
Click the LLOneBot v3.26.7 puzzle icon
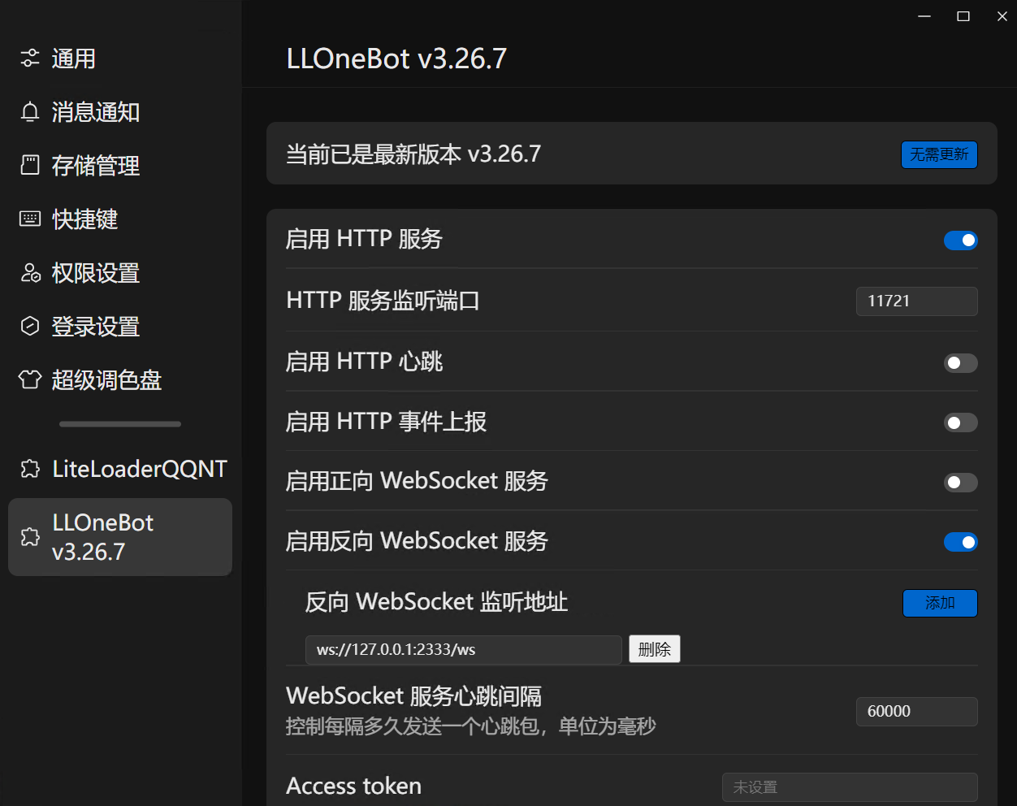click(30, 537)
